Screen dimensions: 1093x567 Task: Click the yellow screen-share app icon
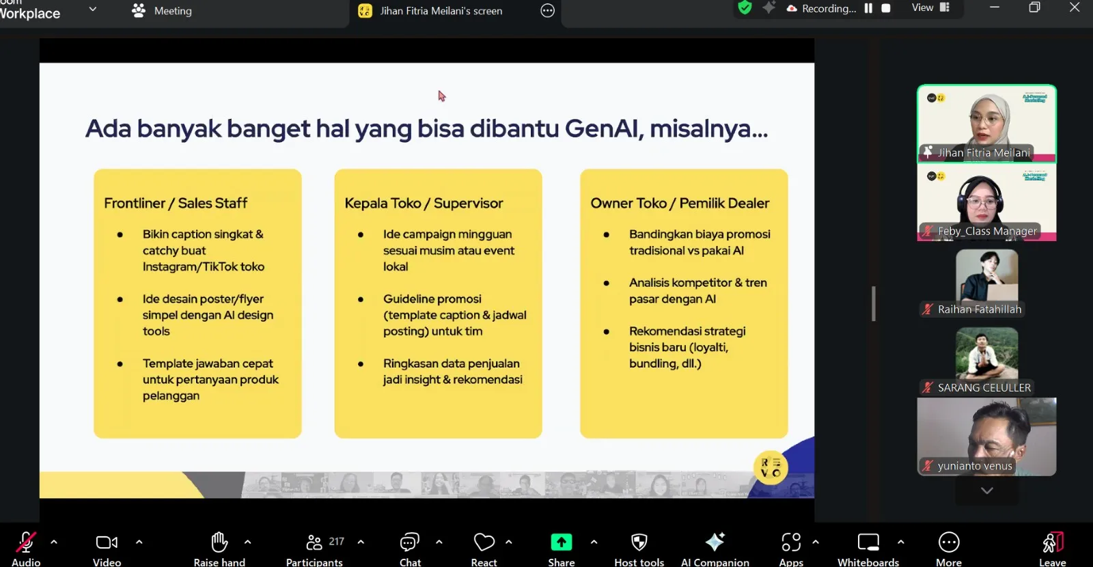point(365,11)
